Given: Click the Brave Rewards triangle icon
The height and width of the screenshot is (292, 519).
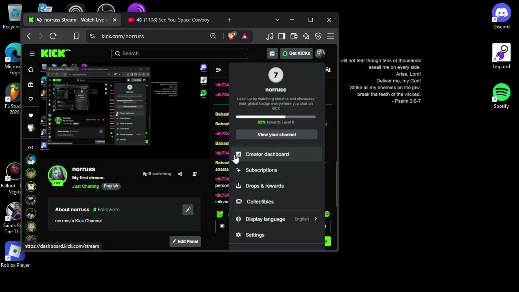Looking at the screenshot, I should (244, 36).
